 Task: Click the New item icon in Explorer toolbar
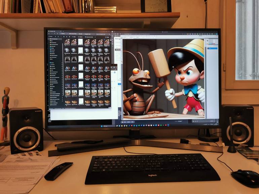pos(51,37)
